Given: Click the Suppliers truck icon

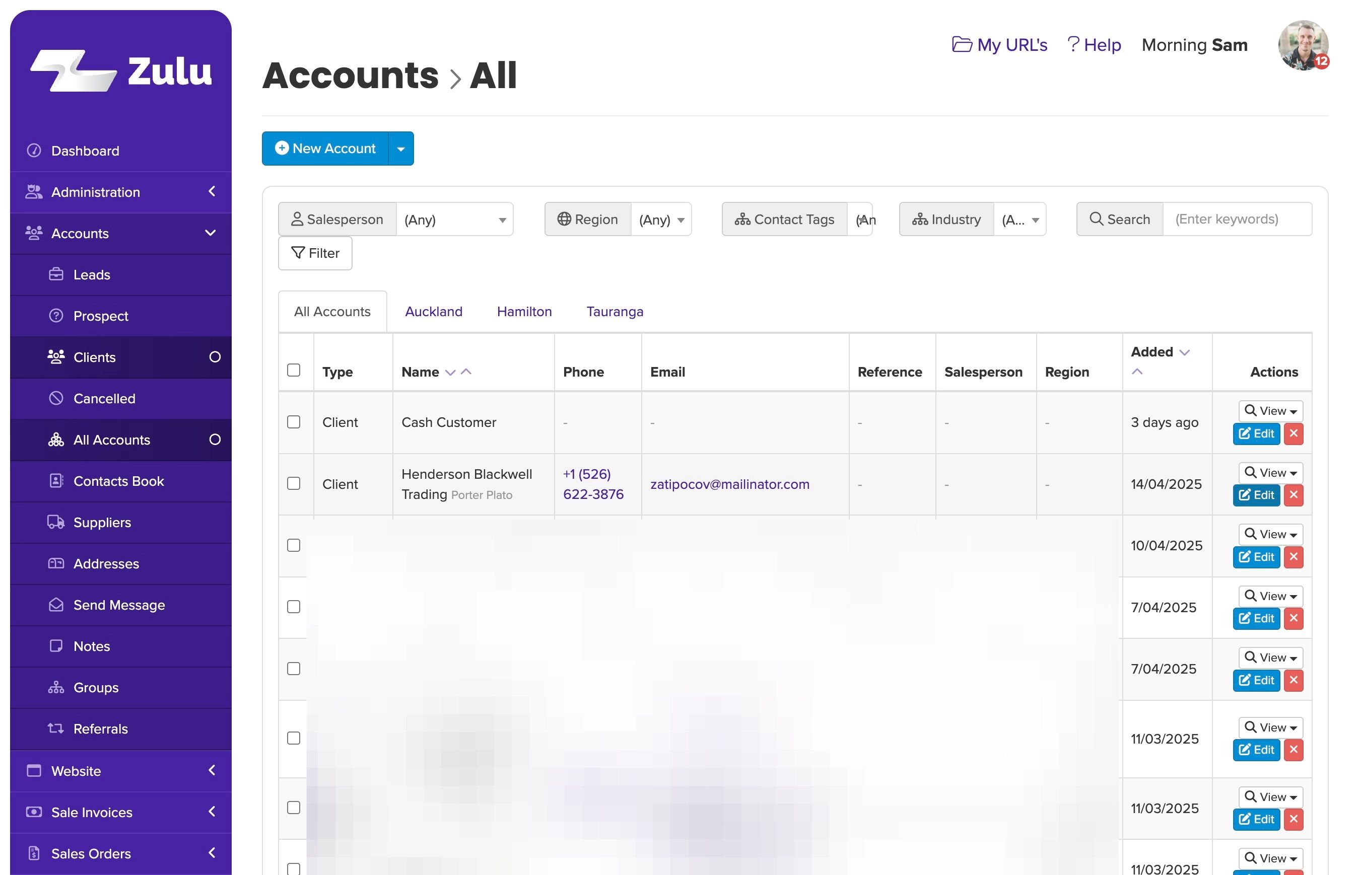Looking at the screenshot, I should (56, 522).
